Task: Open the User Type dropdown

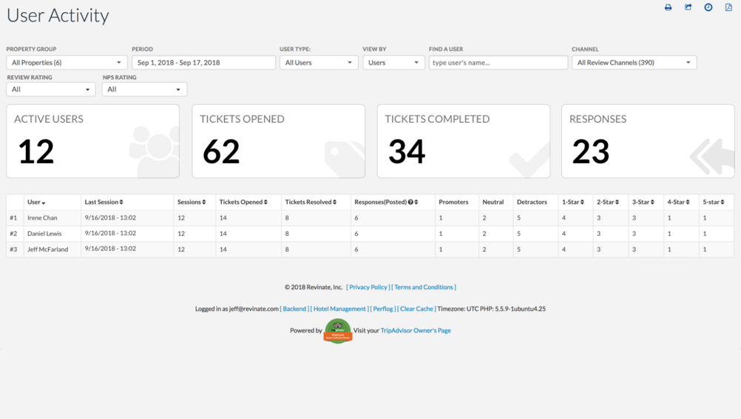Action: coord(319,63)
